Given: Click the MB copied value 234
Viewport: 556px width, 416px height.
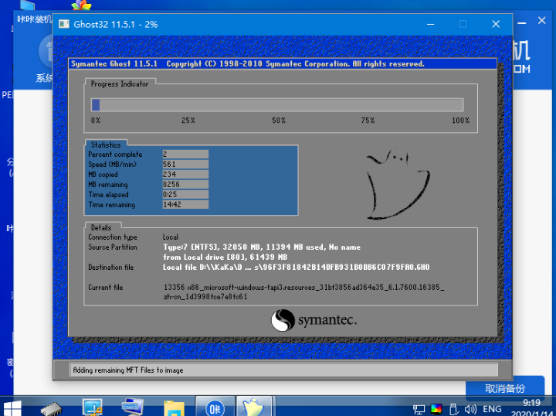Looking at the screenshot, I should tap(185, 174).
